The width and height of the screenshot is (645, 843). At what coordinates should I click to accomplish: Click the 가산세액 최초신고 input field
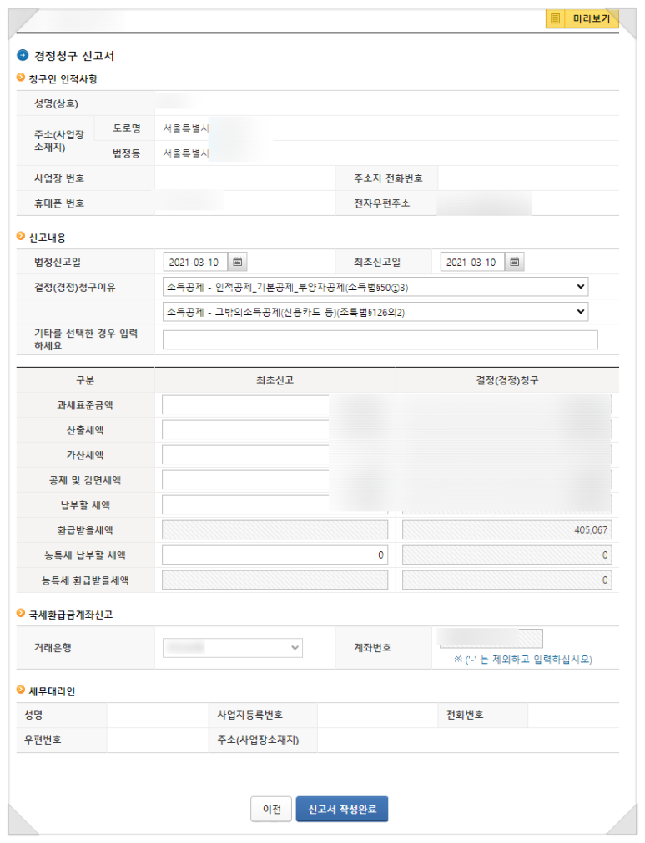point(275,454)
